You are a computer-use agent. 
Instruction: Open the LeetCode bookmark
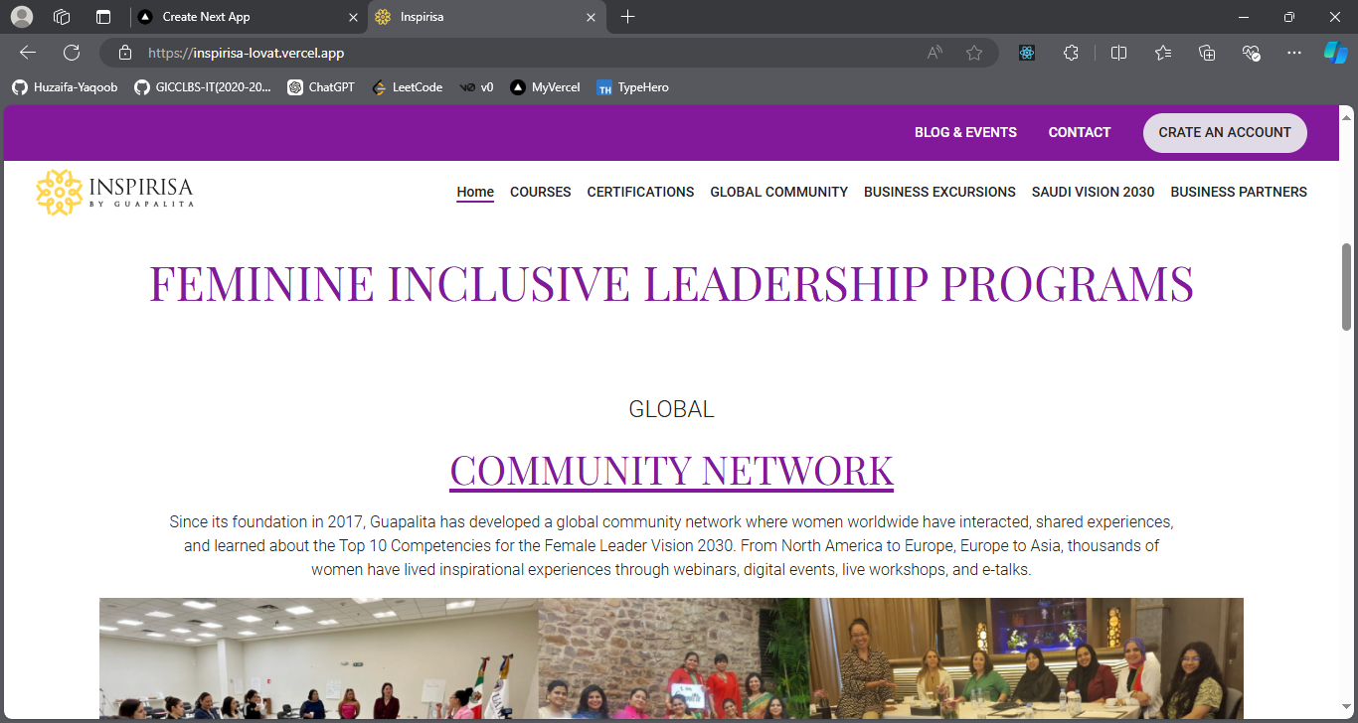(x=407, y=87)
